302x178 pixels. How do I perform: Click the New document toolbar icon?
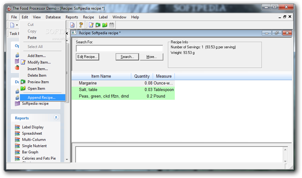click(12, 25)
